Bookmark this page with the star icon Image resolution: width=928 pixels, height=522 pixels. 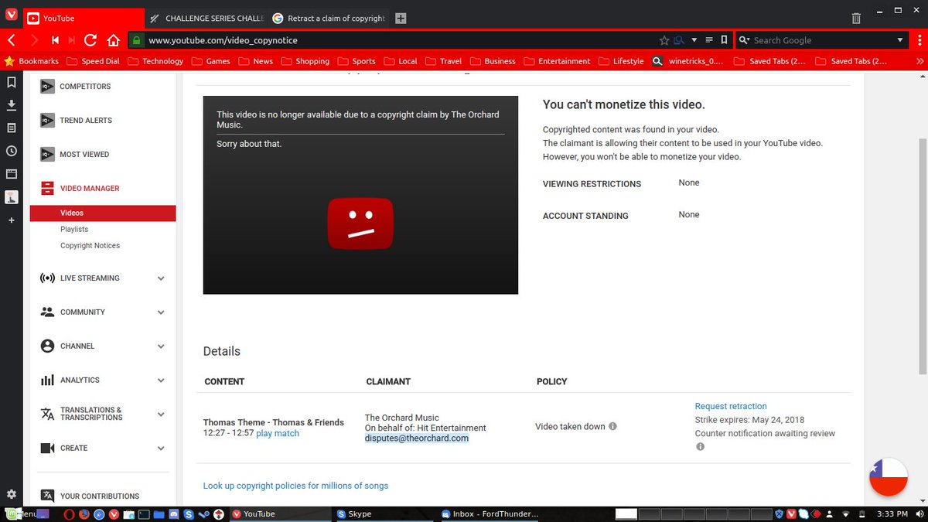664,40
